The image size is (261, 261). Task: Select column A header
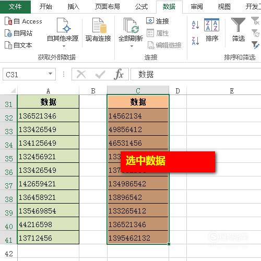point(48,91)
